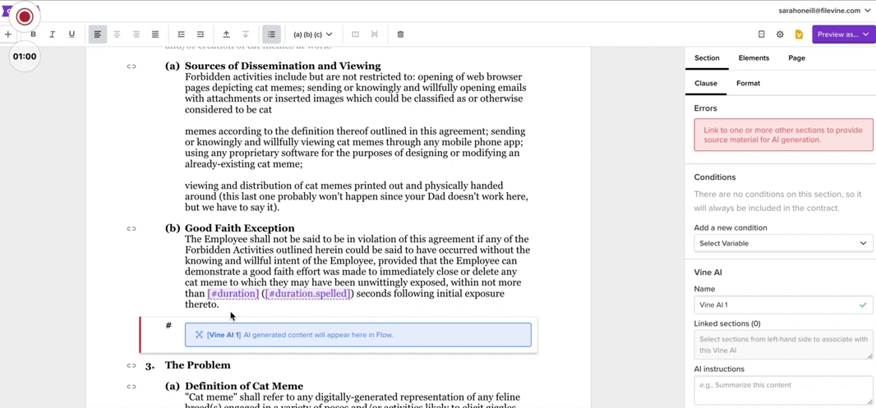Viewport: 876px width, 408px height.
Task: Select the [#duration] variable tag
Action: point(233,294)
